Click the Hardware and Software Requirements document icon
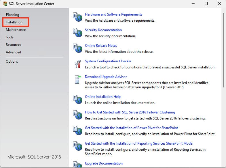Image resolution: width=226 pixels, height=168 pixels. 77,17
